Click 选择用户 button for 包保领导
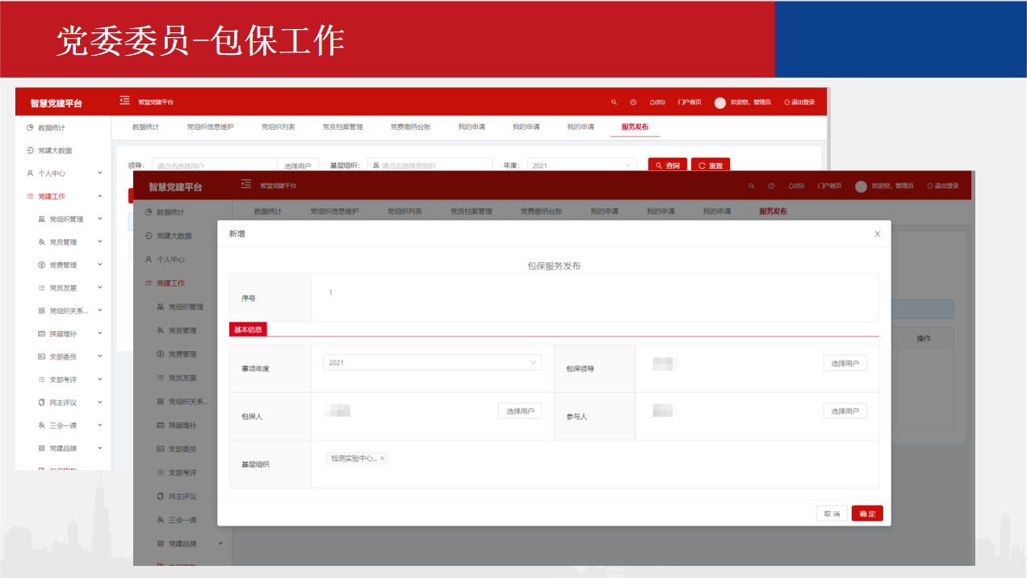The height and width of the screenshot is (578, 1027). (845, 363)
